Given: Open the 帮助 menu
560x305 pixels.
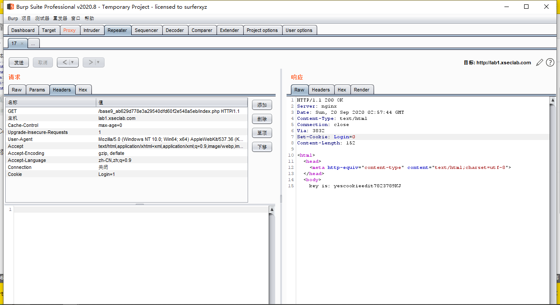Looking at the screenshot, I should point(89,18).
